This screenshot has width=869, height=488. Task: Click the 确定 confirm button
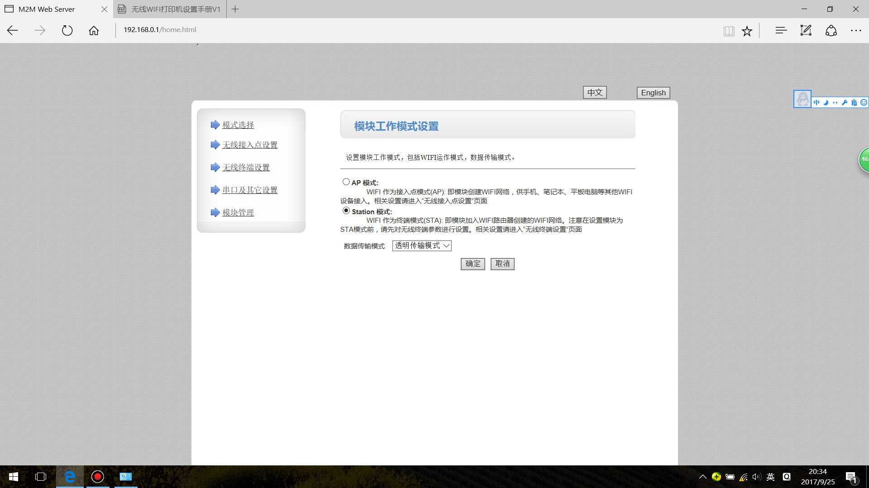pos(473,263)
